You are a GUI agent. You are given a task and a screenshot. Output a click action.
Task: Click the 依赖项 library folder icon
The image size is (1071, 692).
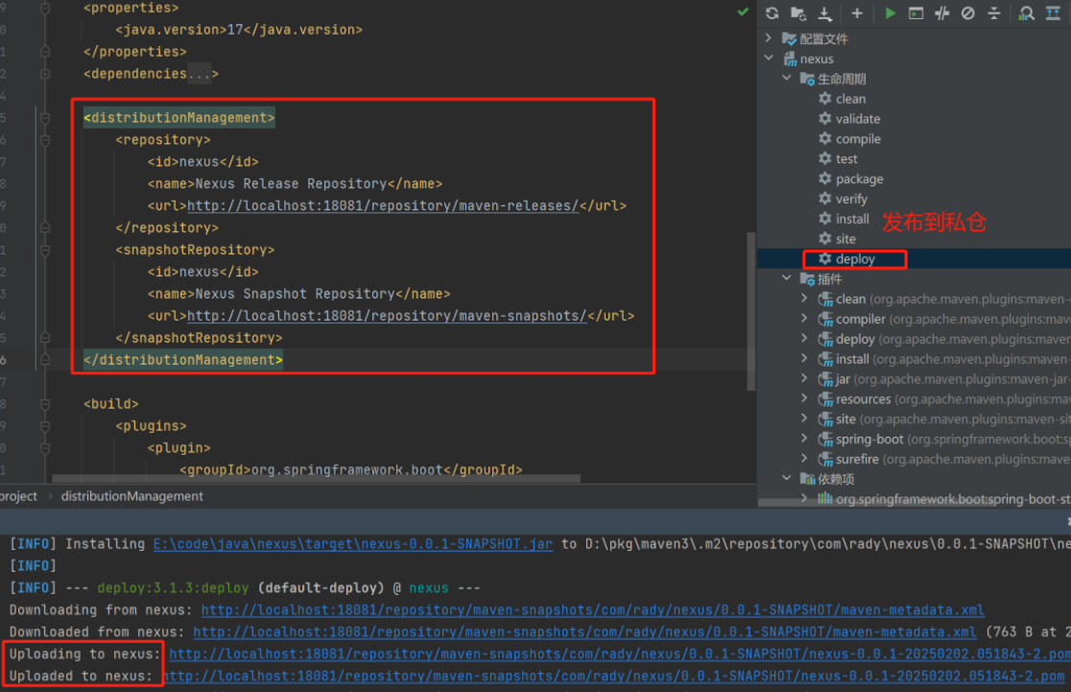807,478
